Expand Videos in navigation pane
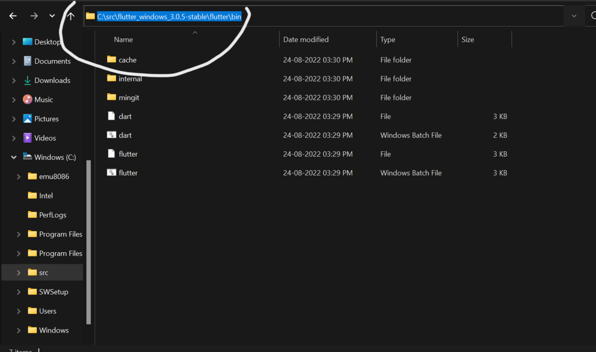Screen dimensions: 596x352 [14, 138]
